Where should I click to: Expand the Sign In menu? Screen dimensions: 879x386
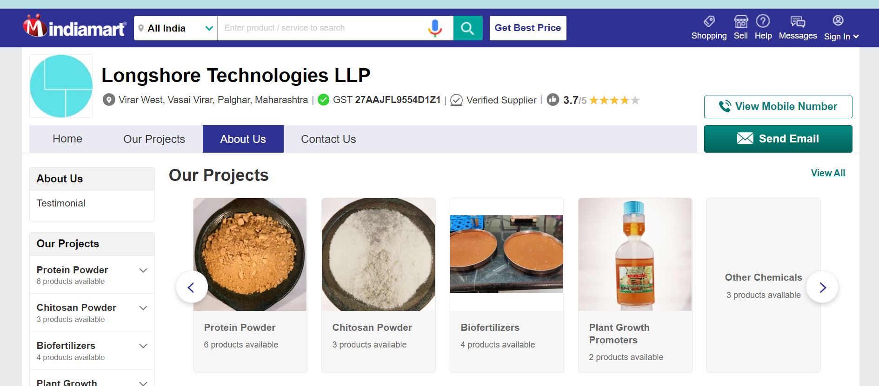point(841,36)
